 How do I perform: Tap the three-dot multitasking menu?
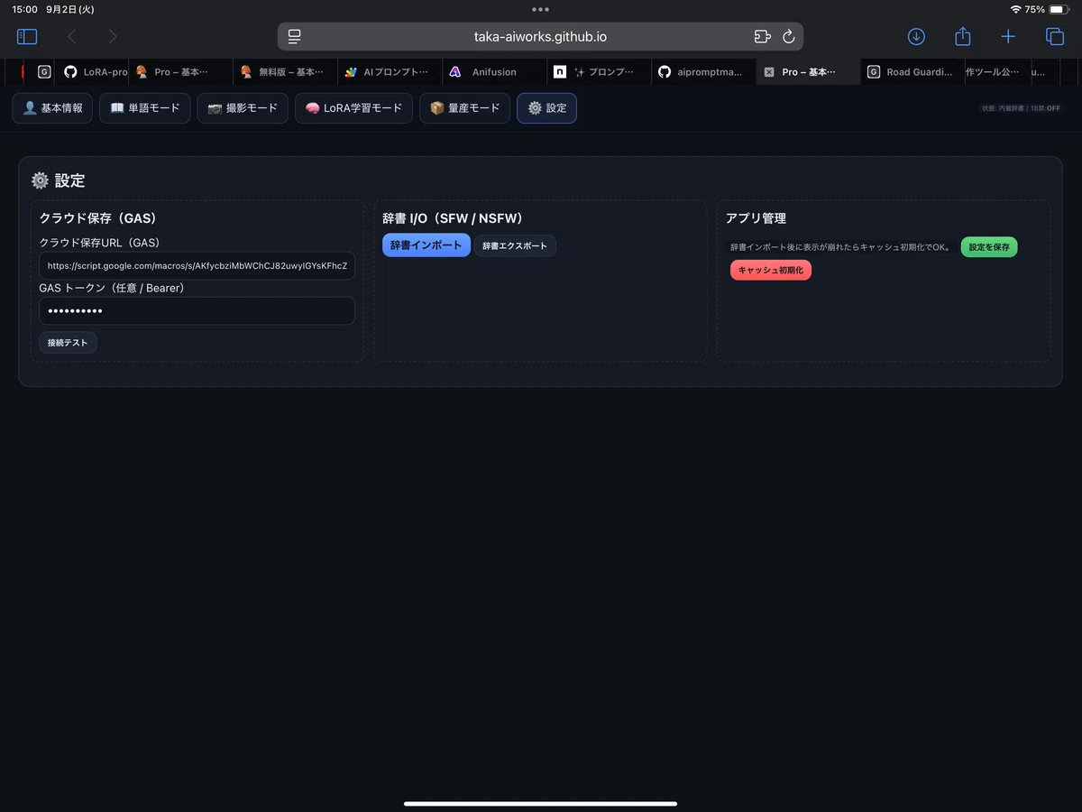[x=540, y=9]
